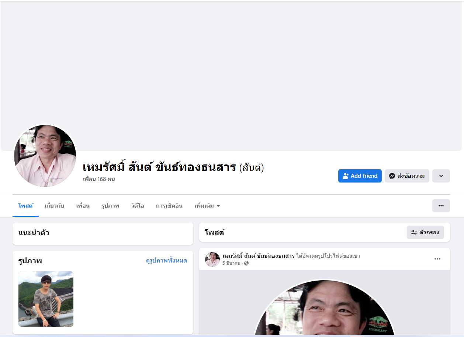This screenshot has width=464, height=337.
Task: Go to the รูปภาพ tab
Action: point(110,206)
